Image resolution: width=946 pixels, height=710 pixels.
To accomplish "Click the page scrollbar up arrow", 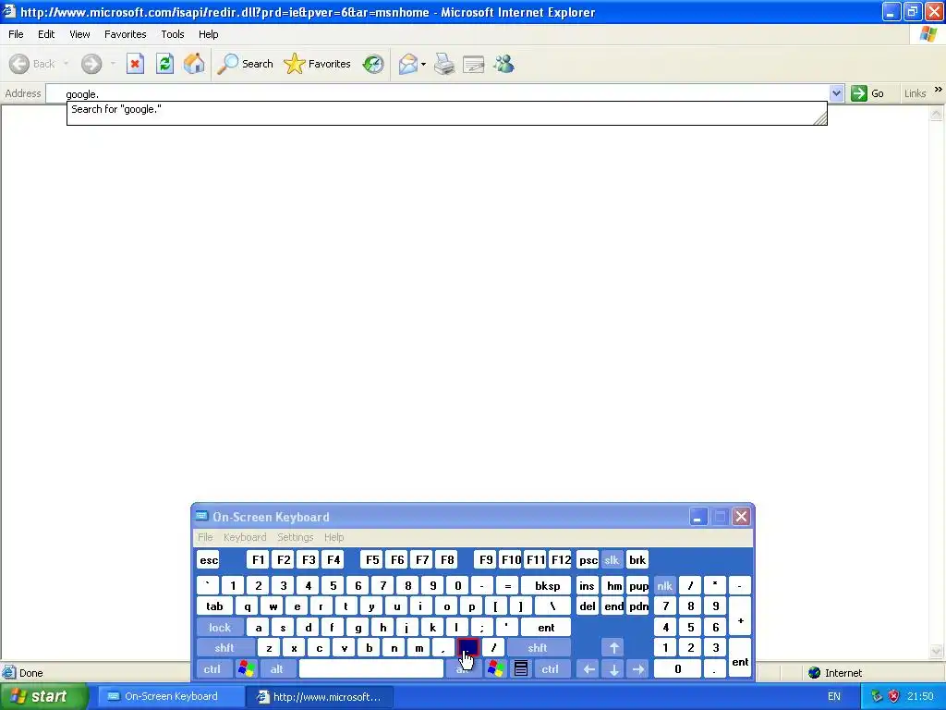I will click(x=937, y=113).
